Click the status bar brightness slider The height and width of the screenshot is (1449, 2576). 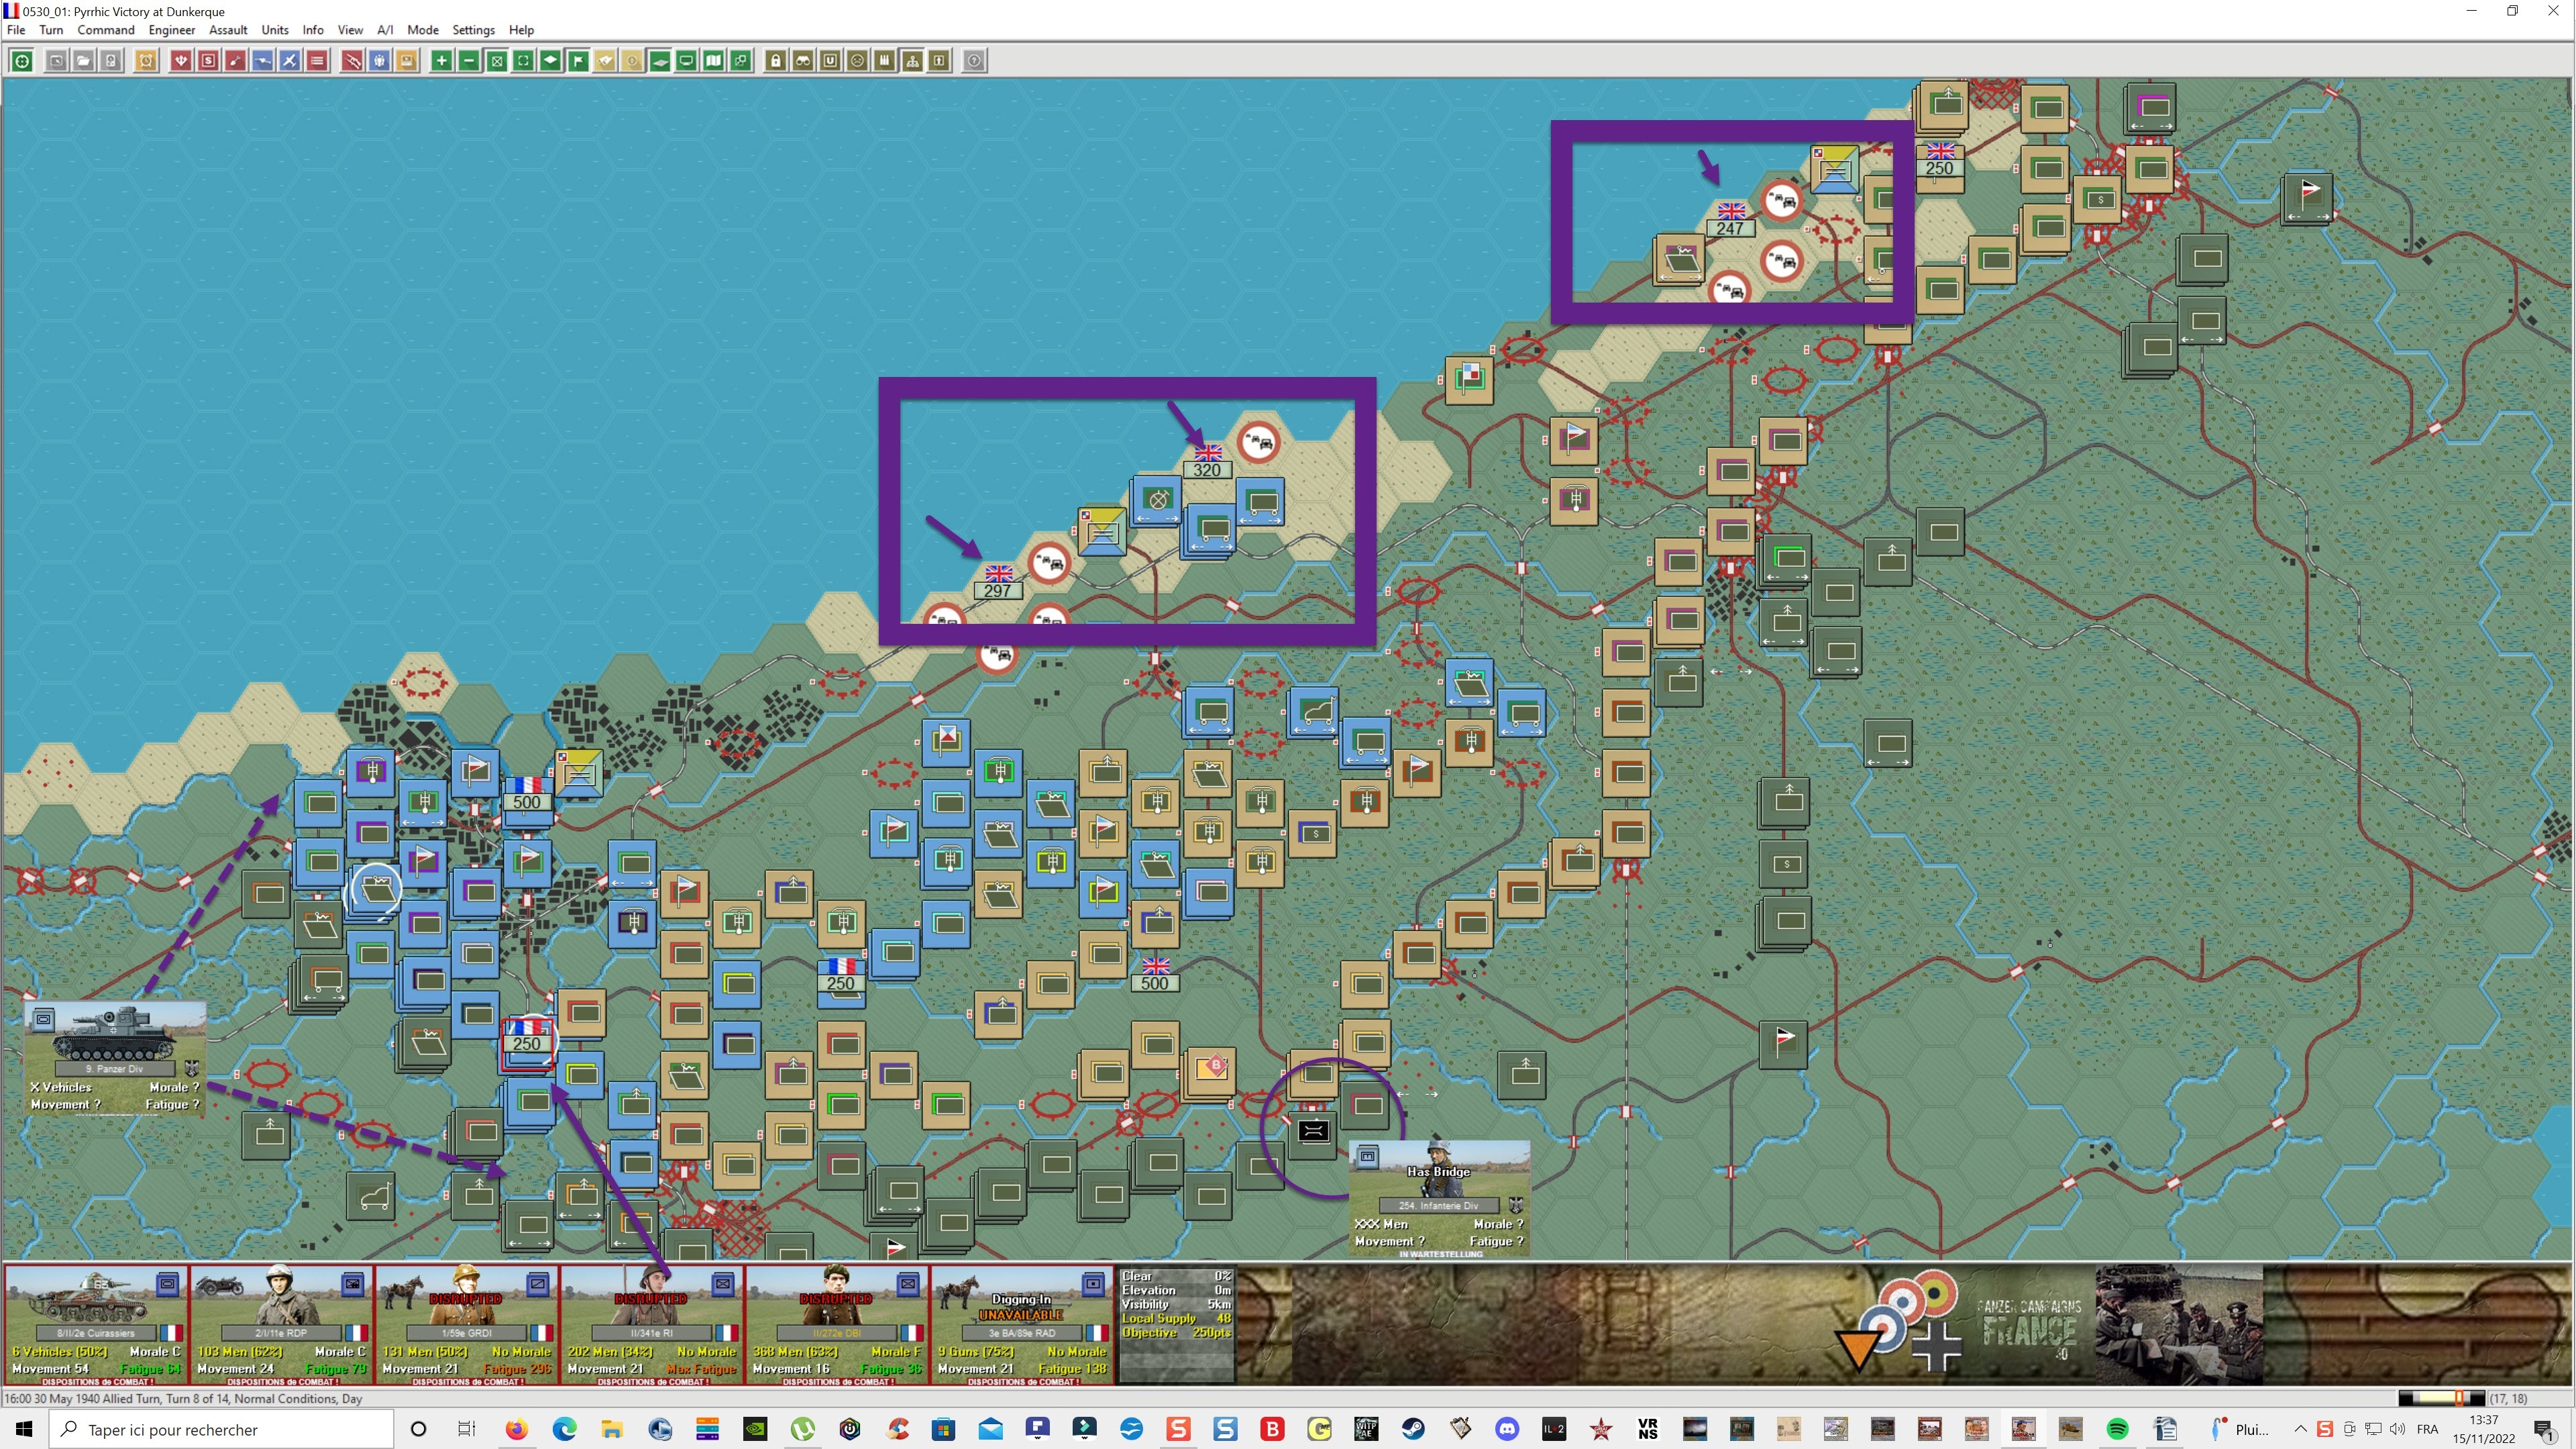2441,1398
